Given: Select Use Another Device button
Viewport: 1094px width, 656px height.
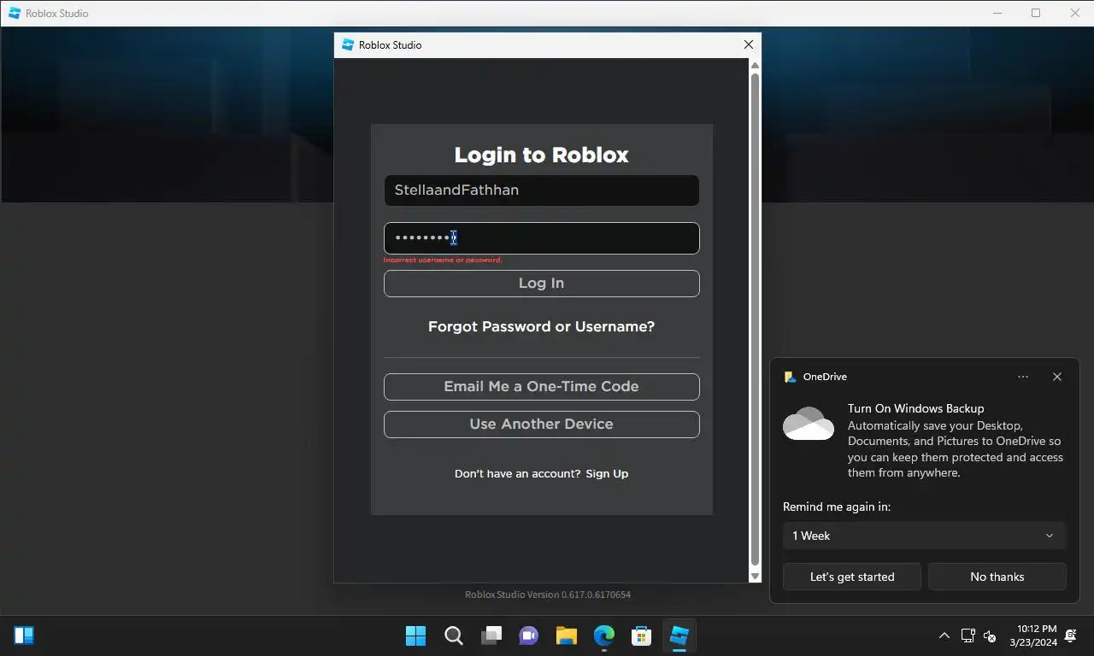Looking at the screenshot, I should click(x=541, y=425).
